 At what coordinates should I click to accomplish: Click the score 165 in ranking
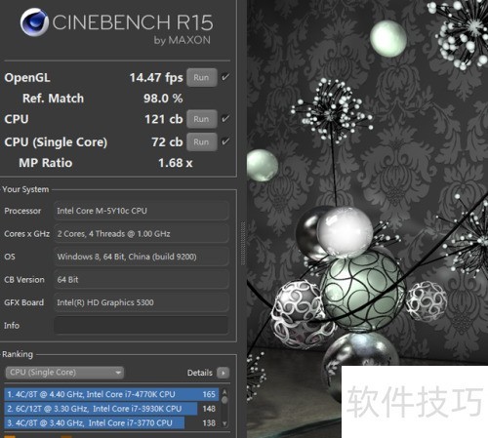[x=209, y=394]
